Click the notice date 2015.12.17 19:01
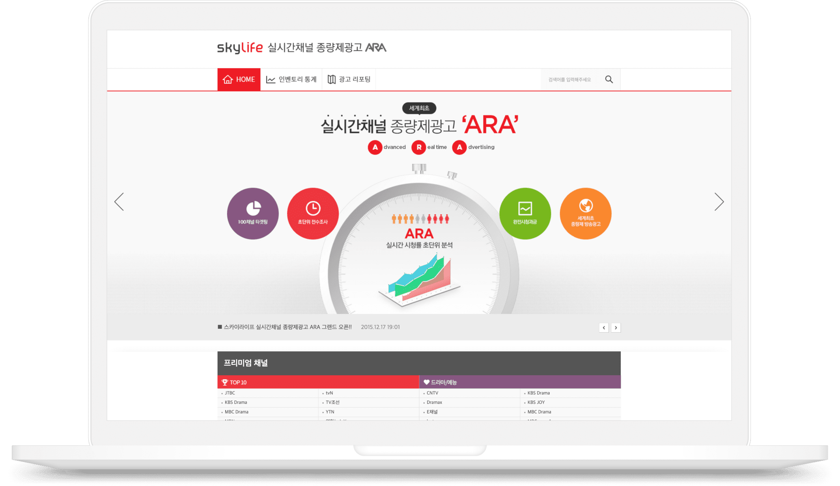This screenshot has height=486, width=840. 380,327
